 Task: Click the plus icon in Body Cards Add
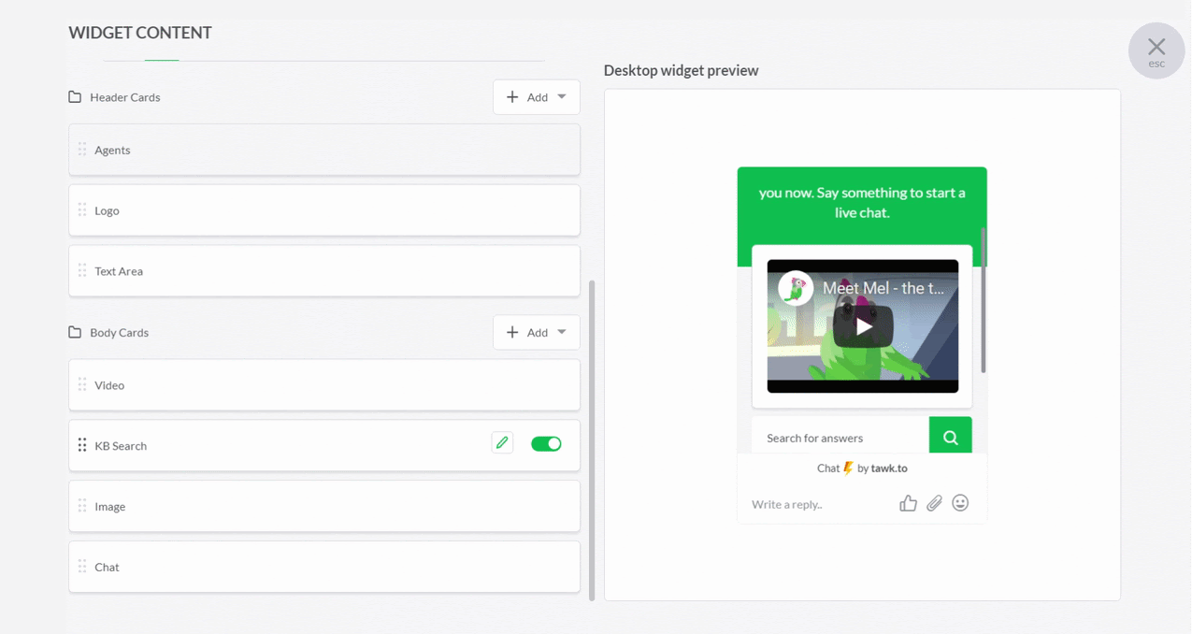(512, 332)
